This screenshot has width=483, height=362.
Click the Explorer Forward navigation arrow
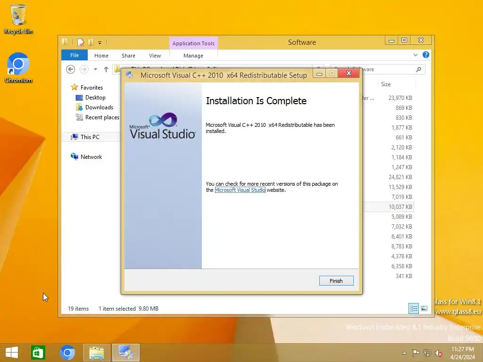tap(84, 69)
